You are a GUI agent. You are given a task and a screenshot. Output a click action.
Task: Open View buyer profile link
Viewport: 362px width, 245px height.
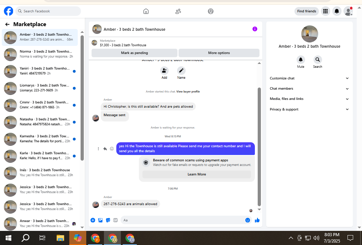click(188, 91)
